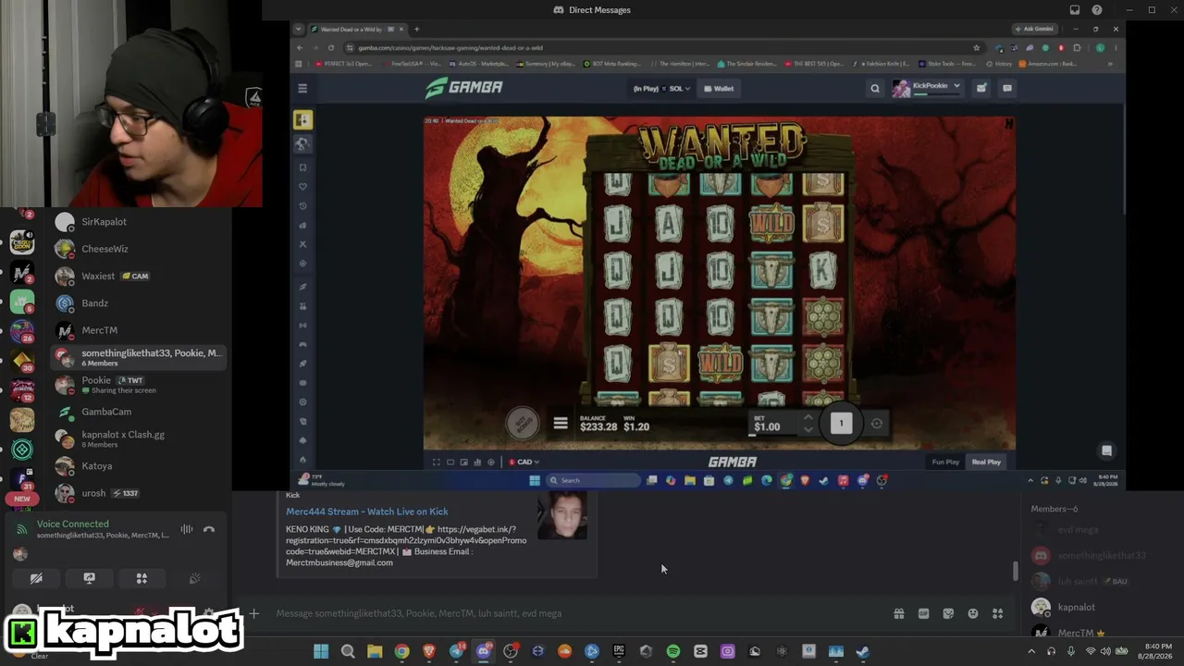Open CheeseWiz direct message
Image resolution: width=1184 pixels, height=666 pixels.
139,249
